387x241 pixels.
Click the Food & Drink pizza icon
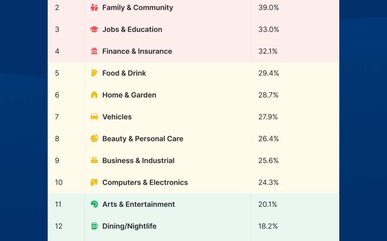point(94,73)
